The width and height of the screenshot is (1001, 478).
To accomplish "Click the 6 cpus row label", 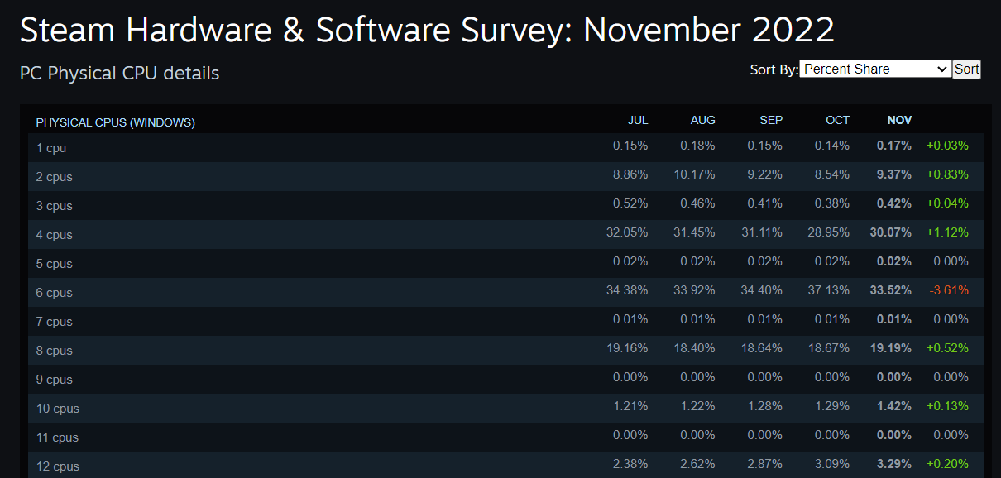I will coord(54,292).
